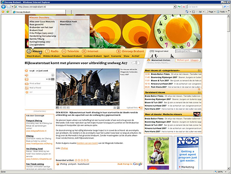Click the fullscreen photo icon below the image
The width and height of the screenshot is (231, 174).
(x=118, y=108)
